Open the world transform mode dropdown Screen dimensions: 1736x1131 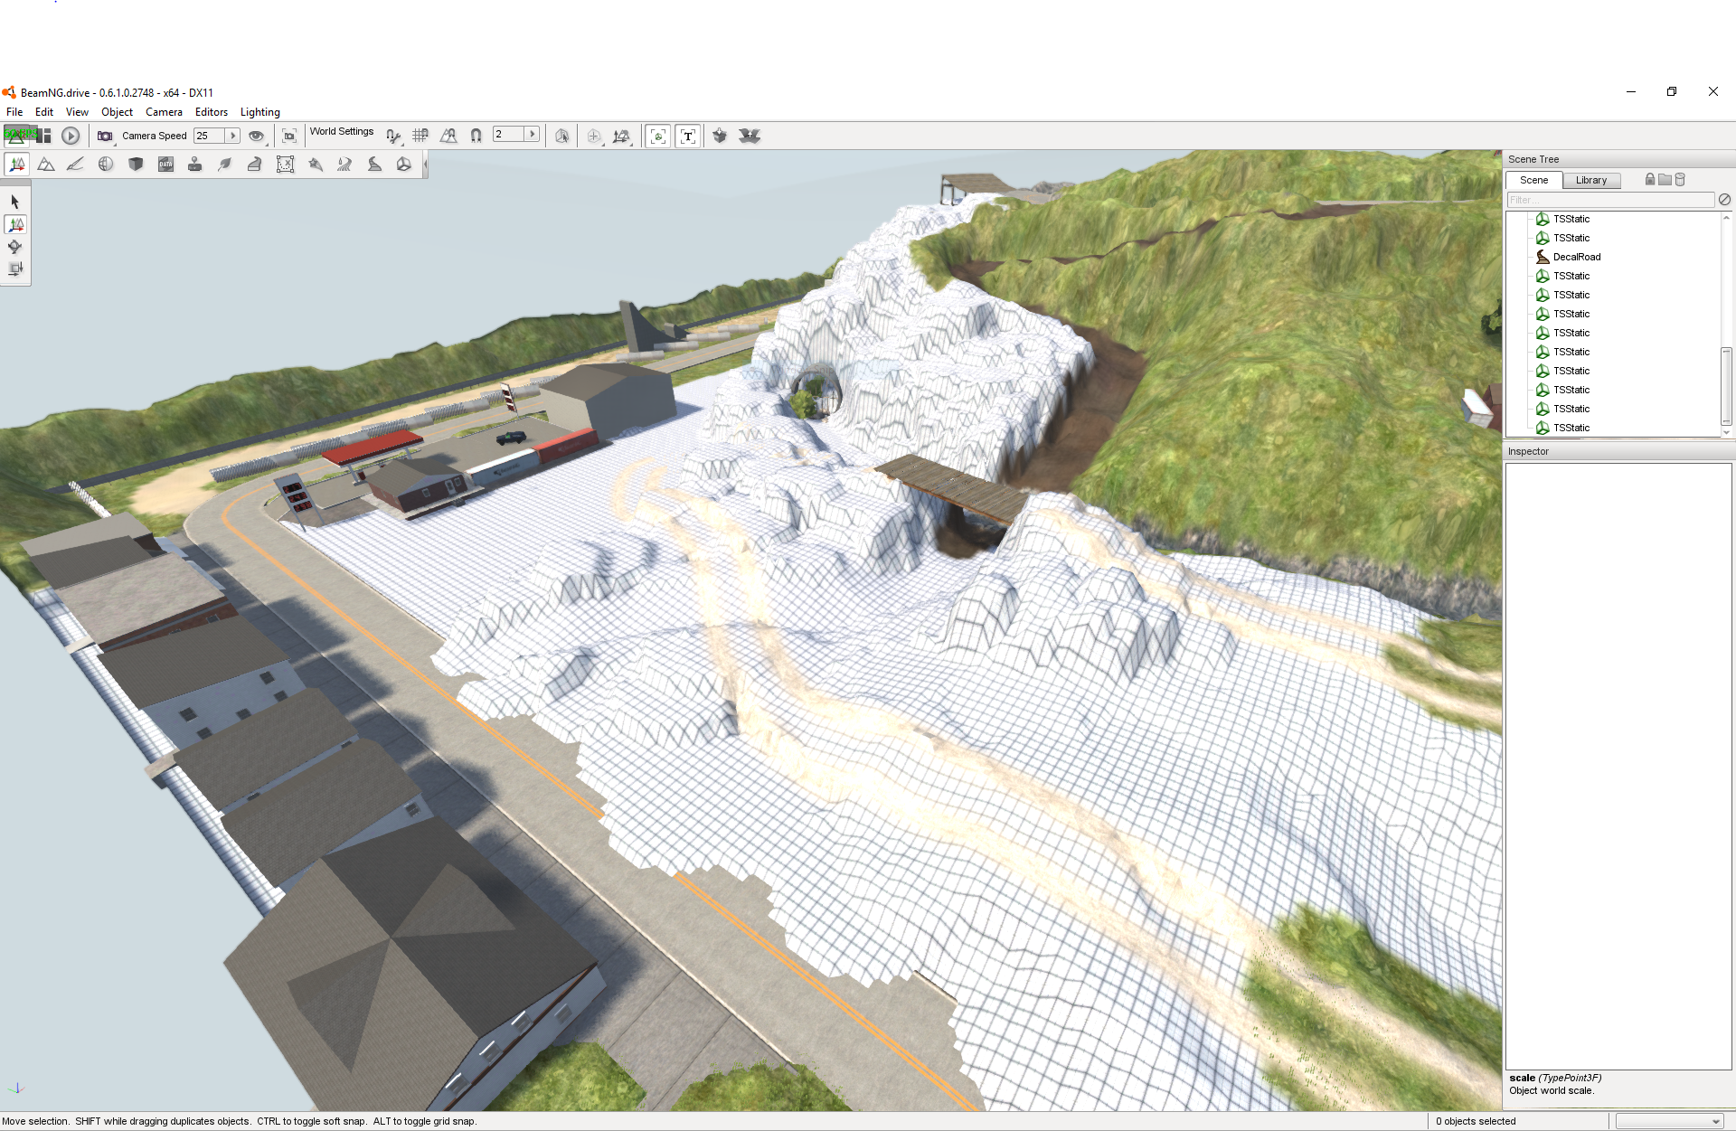(x=621, y=136)
